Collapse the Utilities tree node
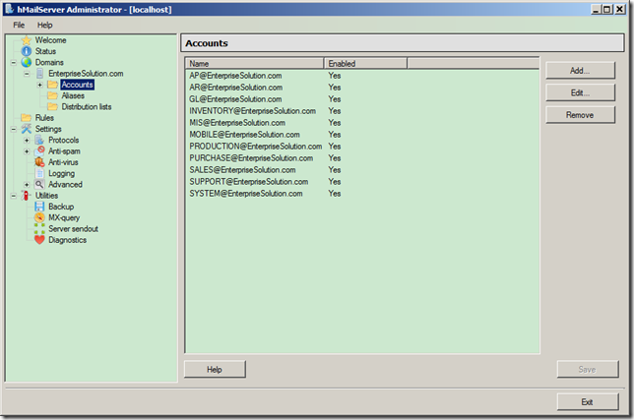The image size is (634, 420). point(14,196)
